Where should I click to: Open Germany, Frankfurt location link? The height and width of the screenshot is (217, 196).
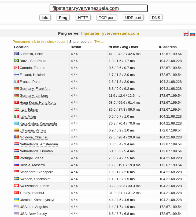(35, 89)
